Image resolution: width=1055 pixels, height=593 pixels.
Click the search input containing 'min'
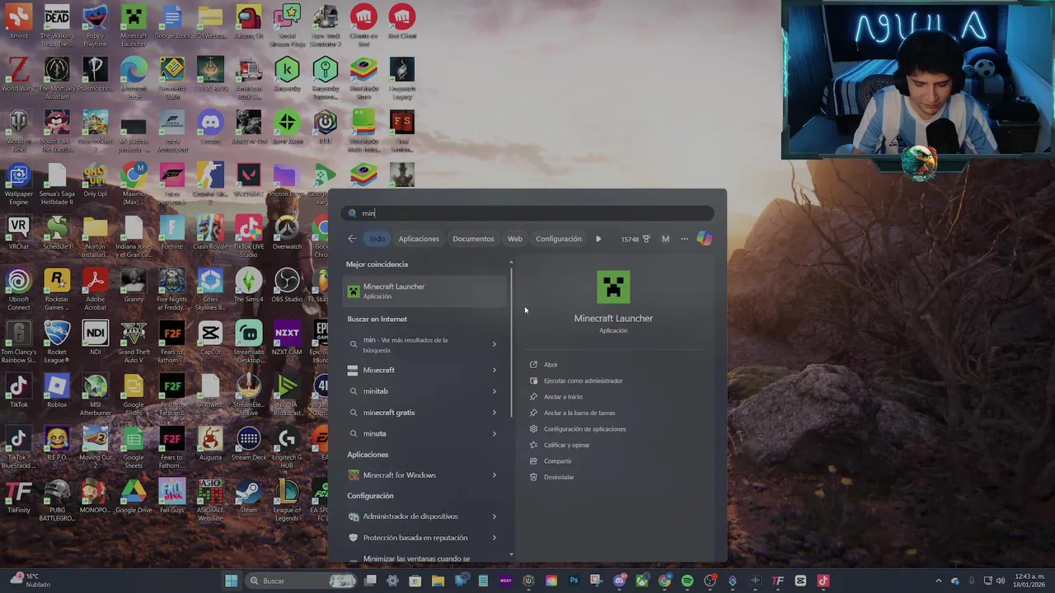tap(527, 213)
